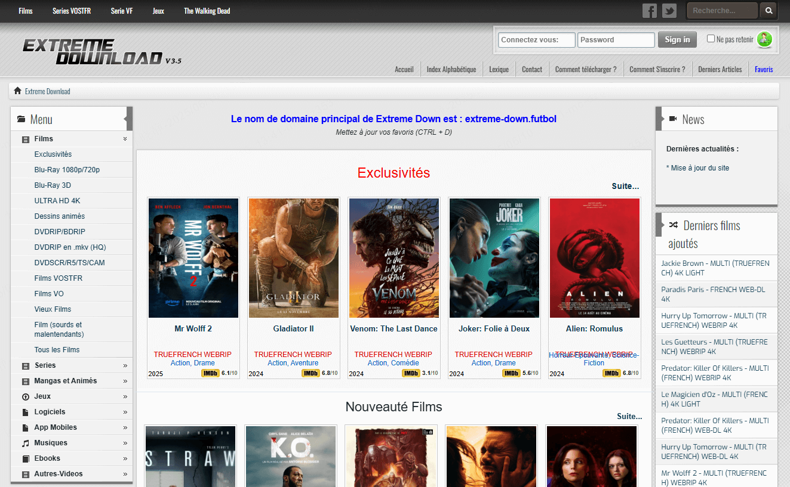Click Suite... next to Exclusivités
Viewport: 790px width, 487px height.
click(x=625, y=186)
